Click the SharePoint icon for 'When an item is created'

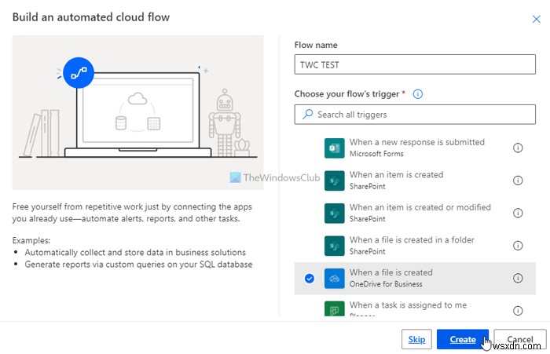click(x=334, y=181)
